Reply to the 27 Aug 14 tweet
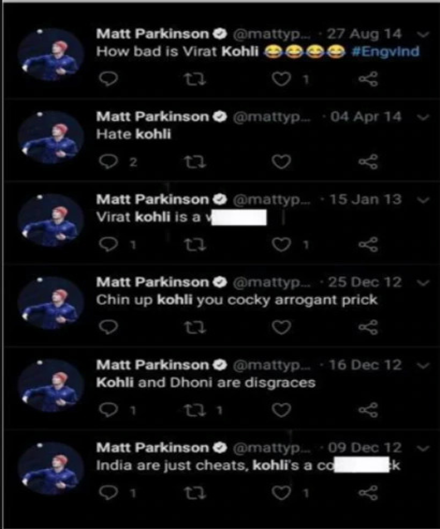 [108, 79]
